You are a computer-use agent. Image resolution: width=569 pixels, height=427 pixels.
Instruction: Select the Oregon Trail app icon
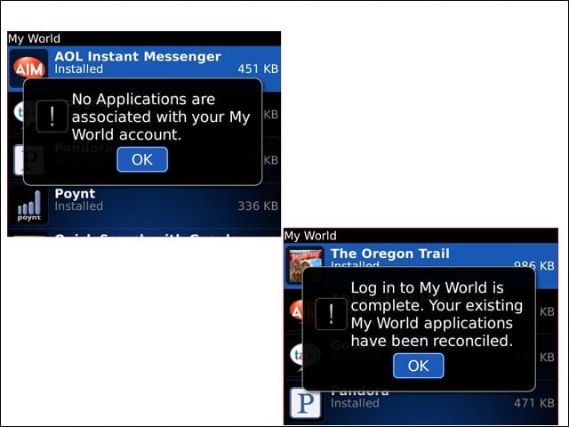click(x=305, y=265)
